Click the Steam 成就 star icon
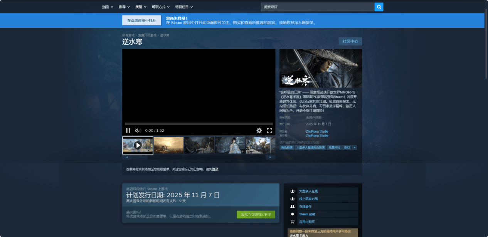Screen dimensions: 488x237 point(292,214)
